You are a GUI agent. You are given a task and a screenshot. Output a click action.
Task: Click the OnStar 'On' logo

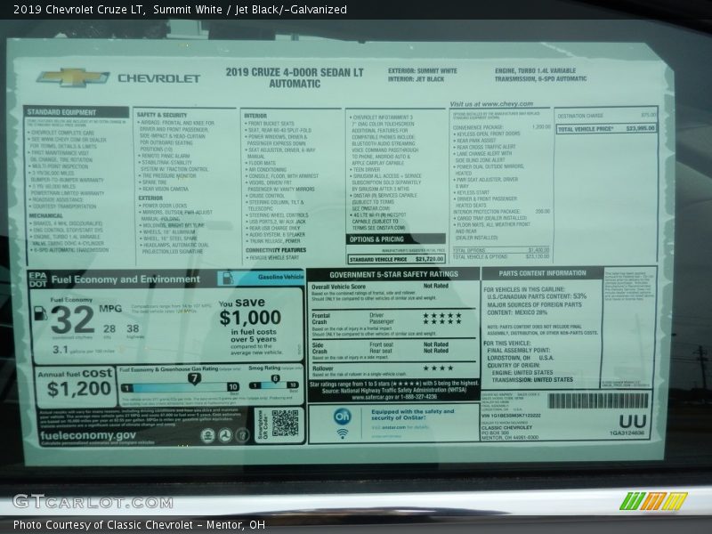point(343,417)
